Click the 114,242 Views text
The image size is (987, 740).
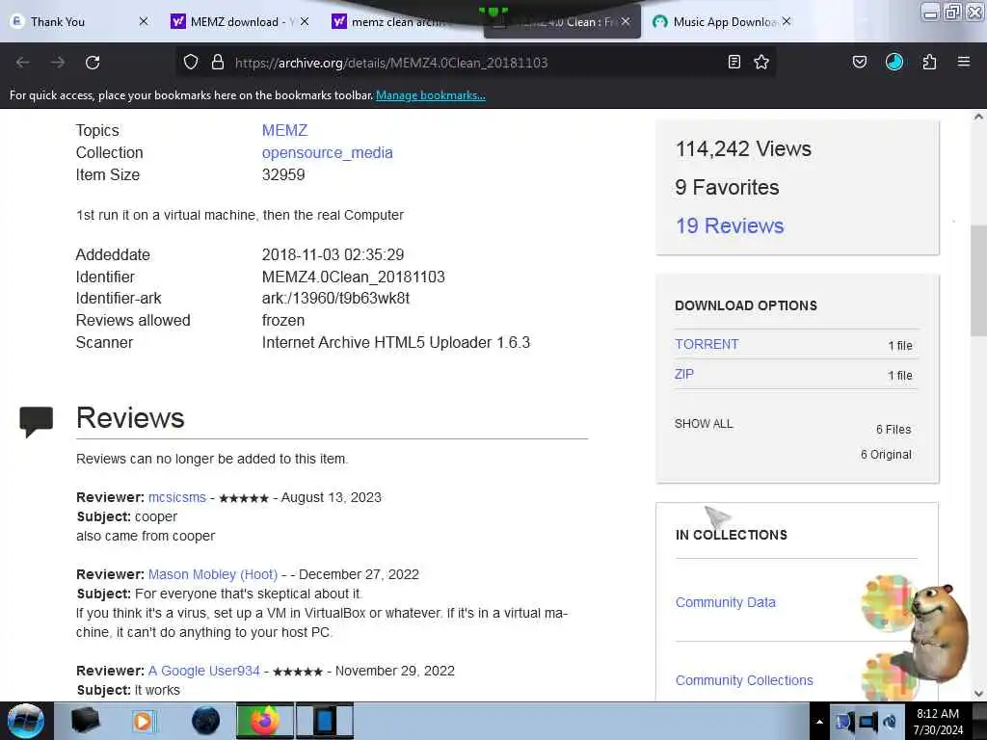click(x=743, y=148)
